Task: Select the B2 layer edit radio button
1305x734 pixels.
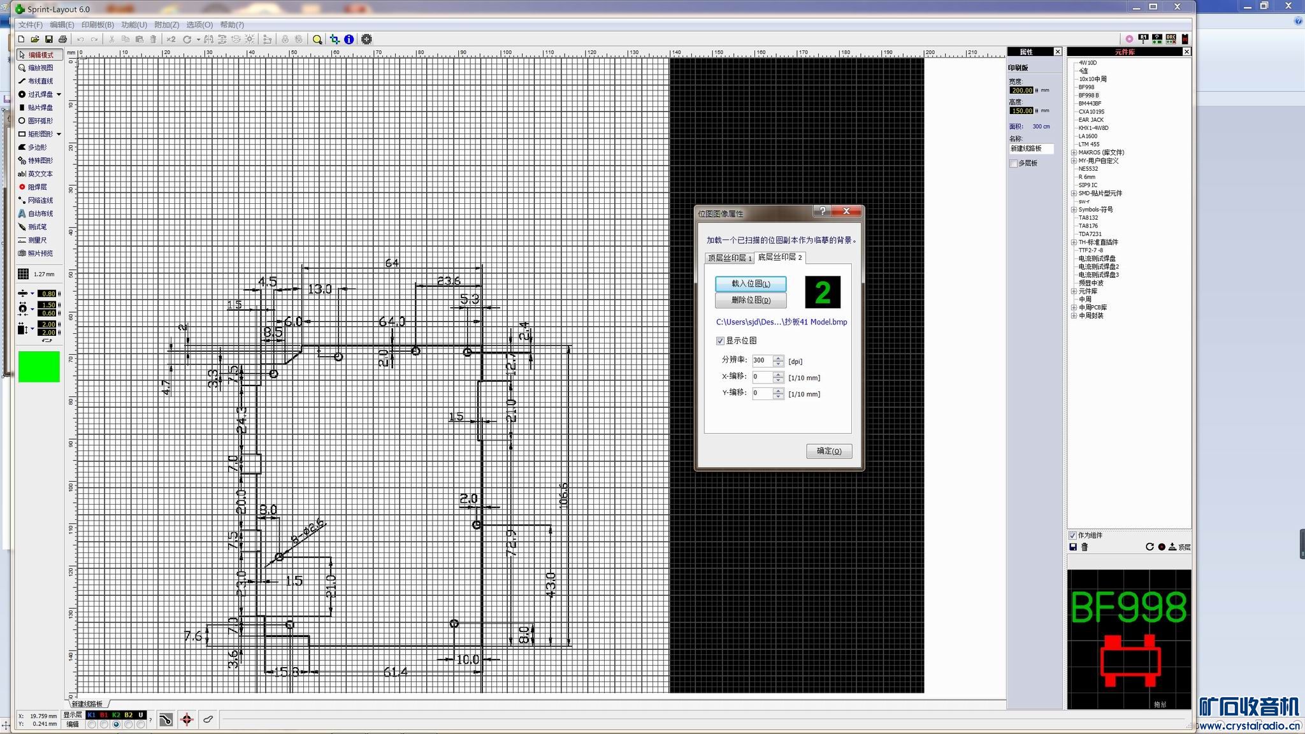Action: [129, 724]
